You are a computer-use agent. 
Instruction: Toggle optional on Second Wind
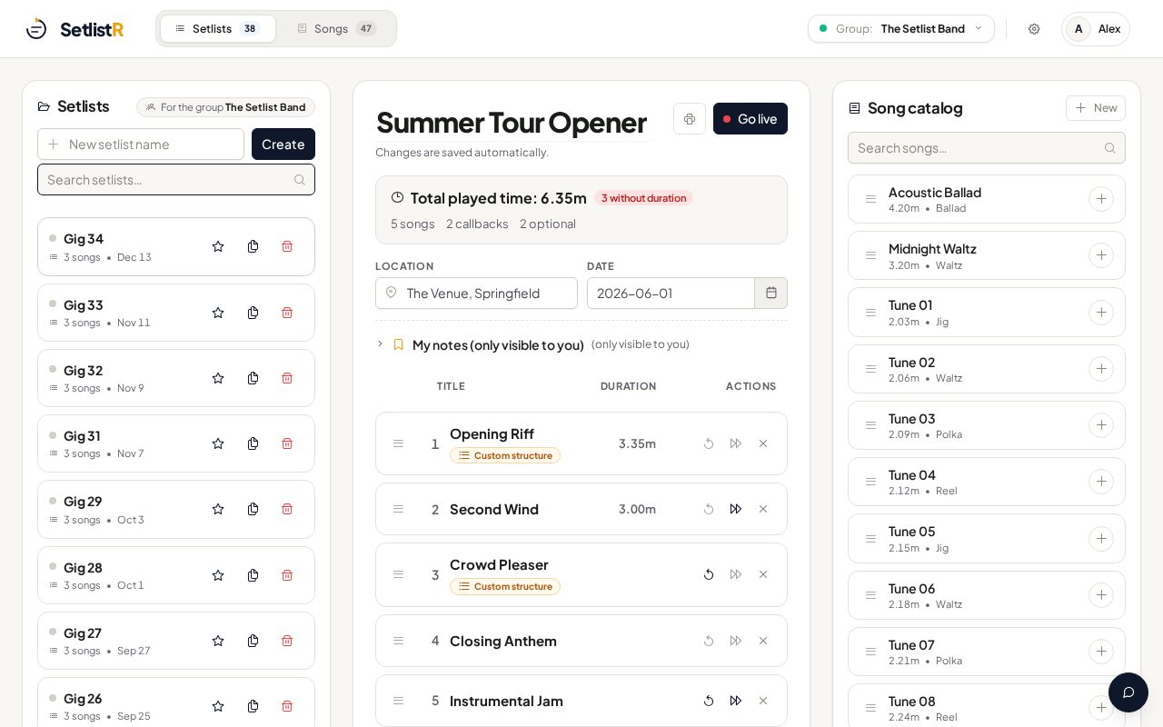pyautogui.click(x=736, y=509)
